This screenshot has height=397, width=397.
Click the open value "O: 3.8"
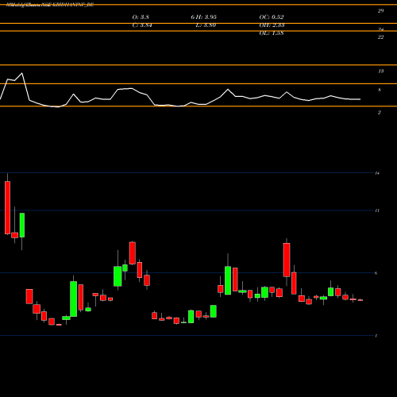click(x=141, y=17)
